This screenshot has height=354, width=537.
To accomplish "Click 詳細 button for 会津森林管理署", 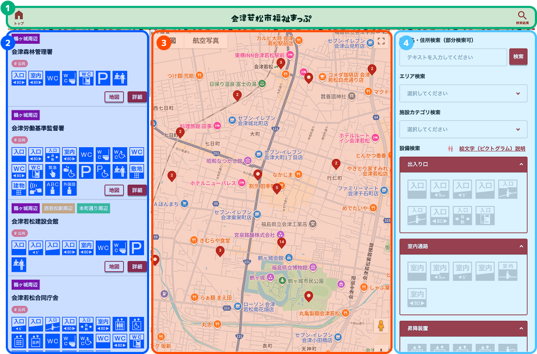I will (x=138, y=97).
